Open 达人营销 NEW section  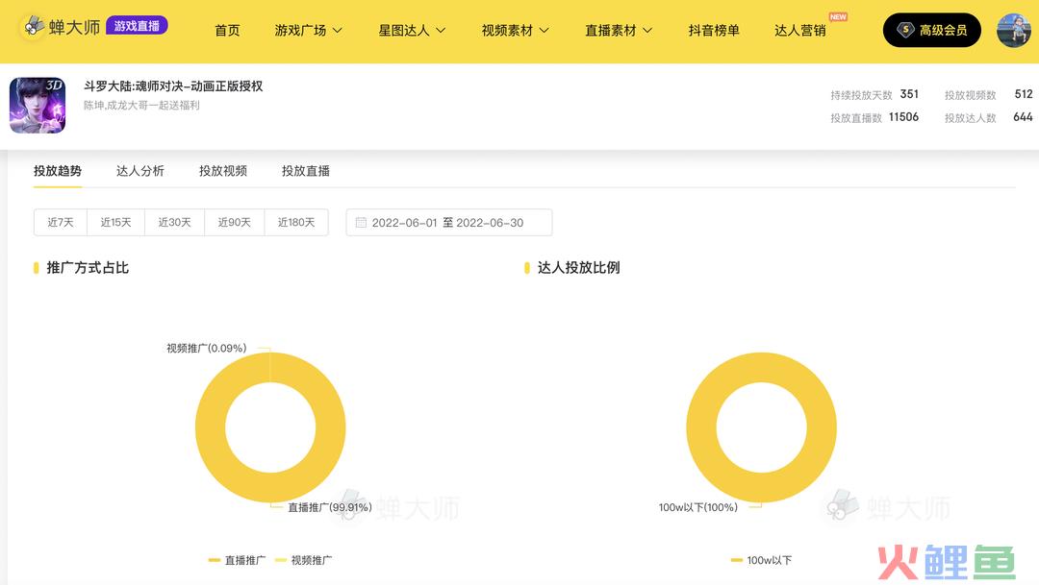coord(799,31)
